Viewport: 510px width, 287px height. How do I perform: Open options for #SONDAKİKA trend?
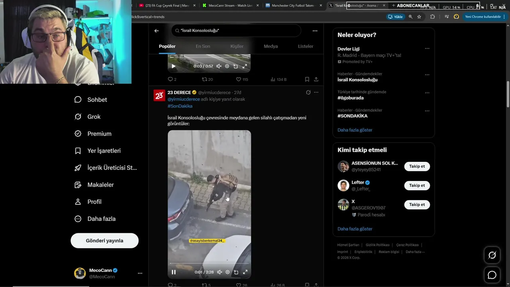[x=427, y=111]
